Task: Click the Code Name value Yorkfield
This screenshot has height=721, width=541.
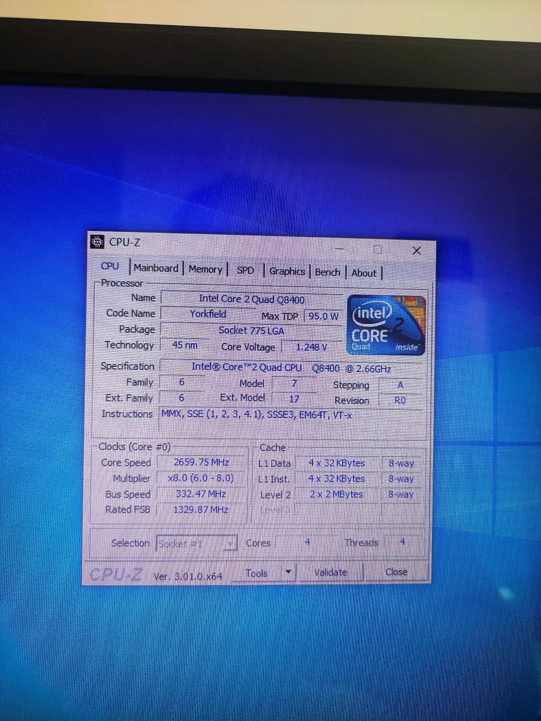Action: point(208,314)
